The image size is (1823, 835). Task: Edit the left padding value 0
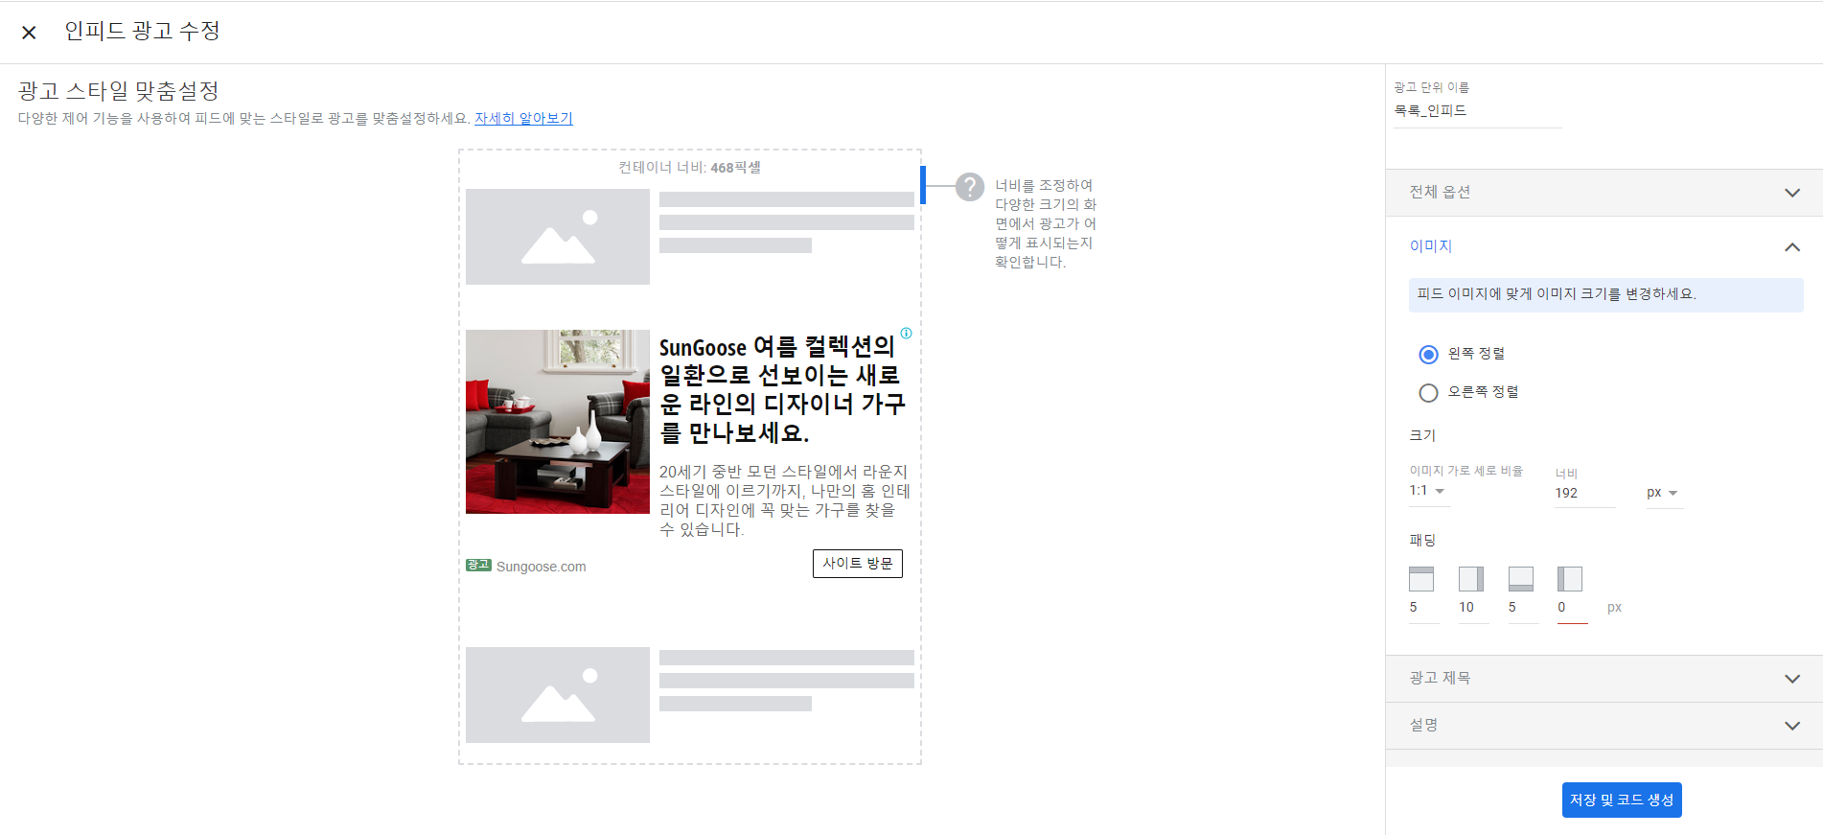point(1573,608)
